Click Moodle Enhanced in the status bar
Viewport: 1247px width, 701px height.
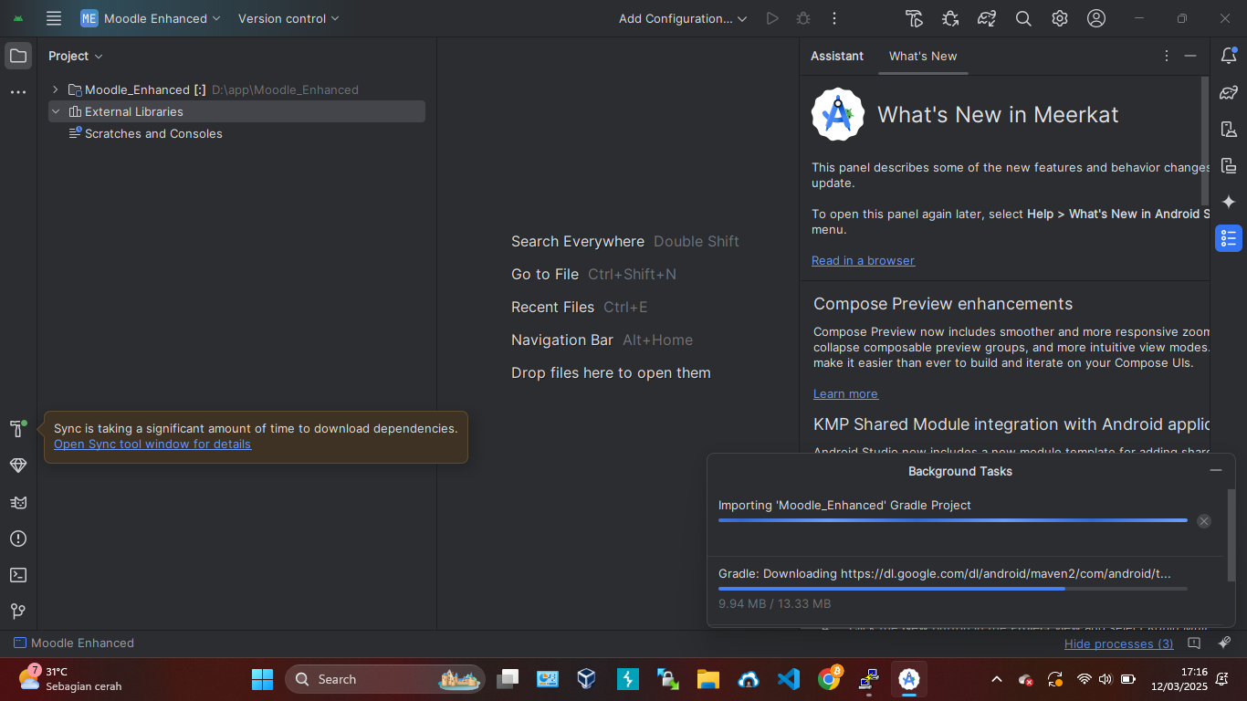click(74, 643)
